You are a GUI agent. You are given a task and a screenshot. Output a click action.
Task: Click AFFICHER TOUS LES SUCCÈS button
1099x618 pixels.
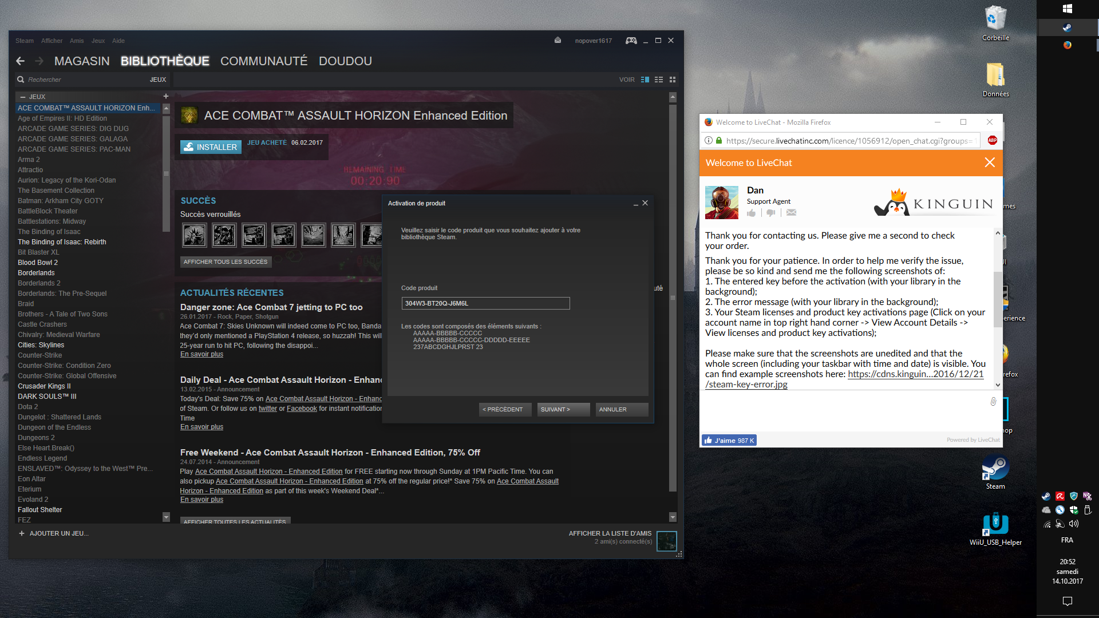coord(226,262)
